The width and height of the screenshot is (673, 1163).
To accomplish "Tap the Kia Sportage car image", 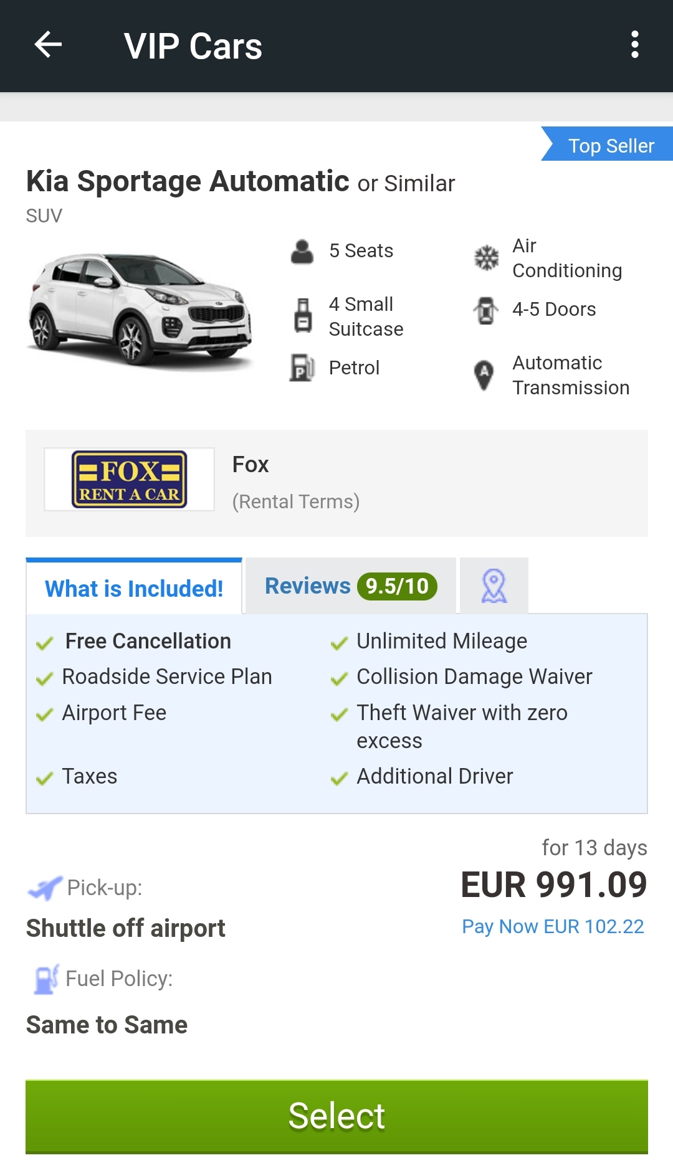I will [x=140, y=310].
